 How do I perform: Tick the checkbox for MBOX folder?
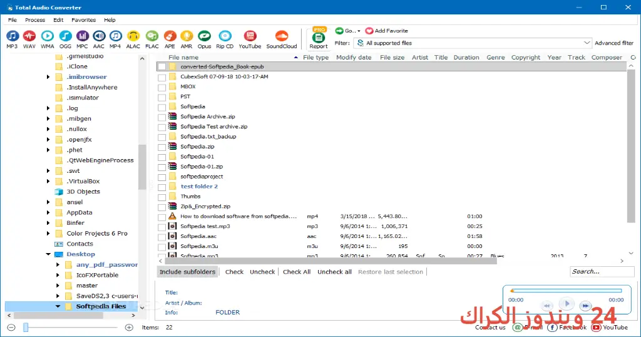(162, 87)
